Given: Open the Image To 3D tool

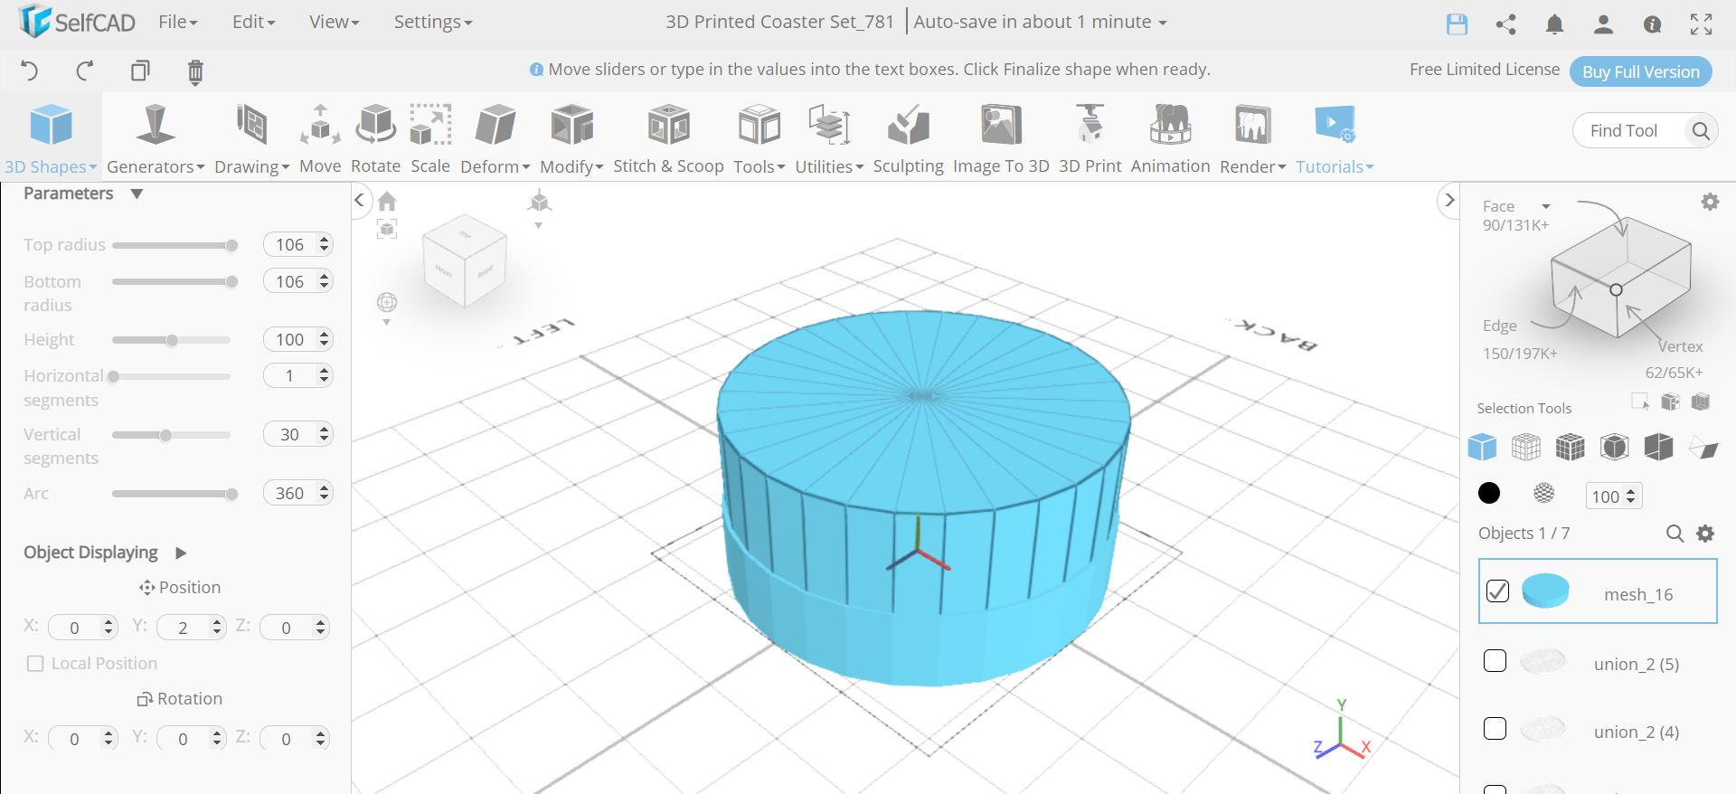Looking at the screenshot, I should 1001,138.
